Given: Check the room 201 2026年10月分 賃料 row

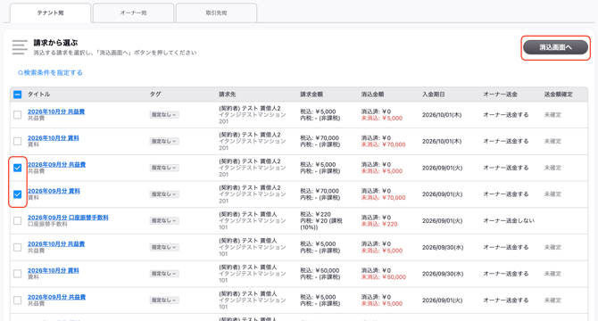Looking at the screenshot, I should 18,141.
